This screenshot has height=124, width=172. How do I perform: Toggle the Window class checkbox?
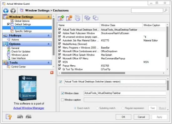click(x=63, y=93)
